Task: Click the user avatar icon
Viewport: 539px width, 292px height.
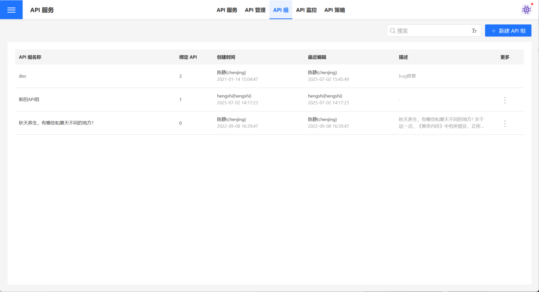Action: [x=526, y=10]
